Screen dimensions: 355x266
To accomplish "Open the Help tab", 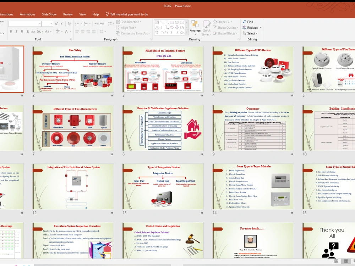I will click(x=95, y=14).
